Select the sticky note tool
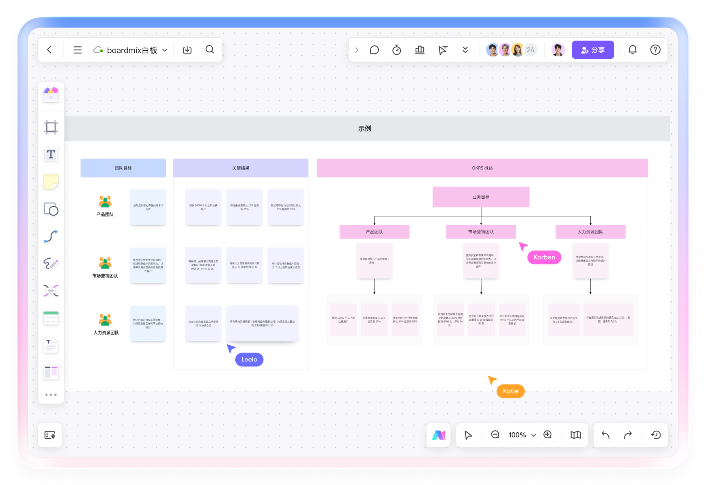Viewport: 706px width, 485px height. tap(50, 182)
